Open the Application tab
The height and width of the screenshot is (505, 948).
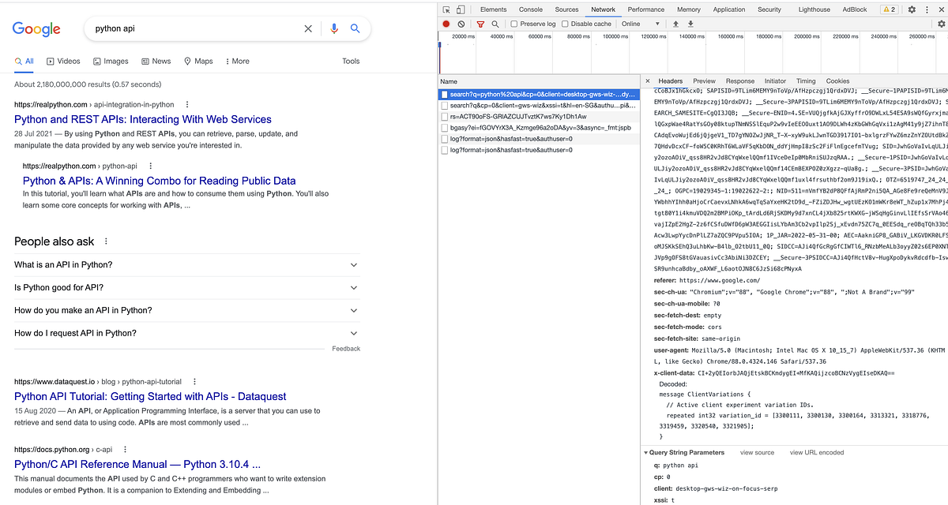[729, 9]
